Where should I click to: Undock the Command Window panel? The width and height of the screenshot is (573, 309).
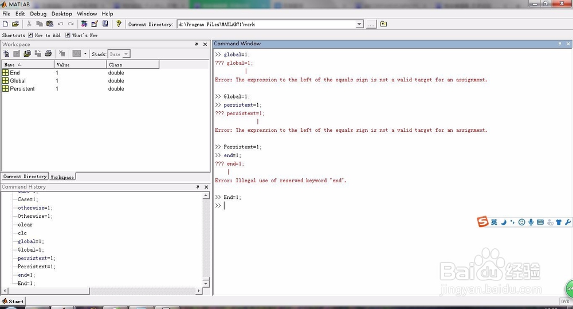[x=559, y=44]
